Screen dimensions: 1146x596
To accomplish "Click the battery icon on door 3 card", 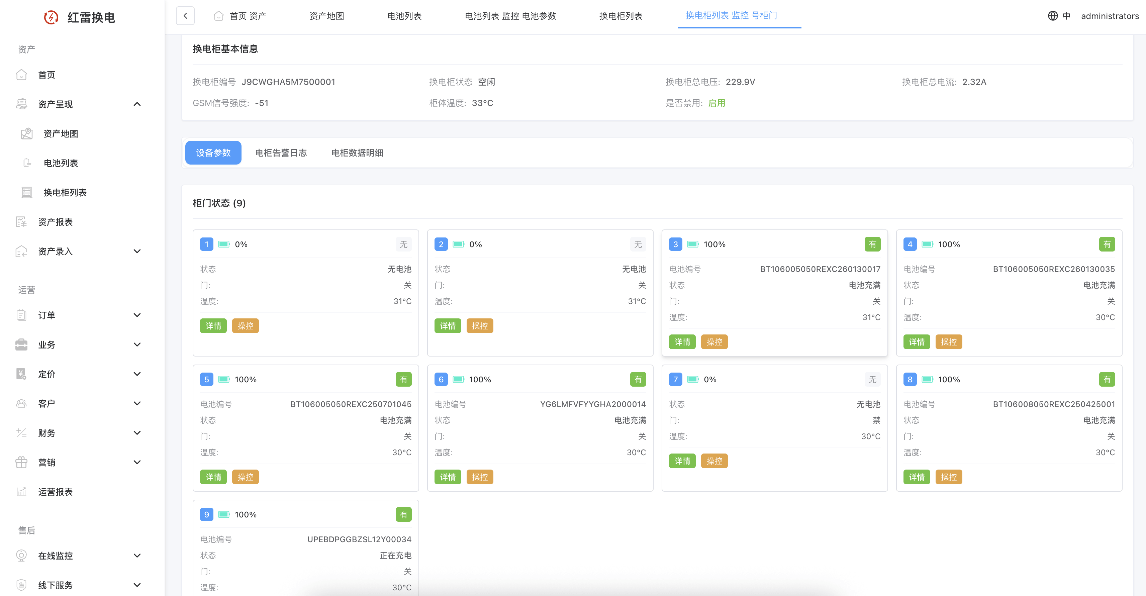I will pyautogui.click(x=693, y=244).
